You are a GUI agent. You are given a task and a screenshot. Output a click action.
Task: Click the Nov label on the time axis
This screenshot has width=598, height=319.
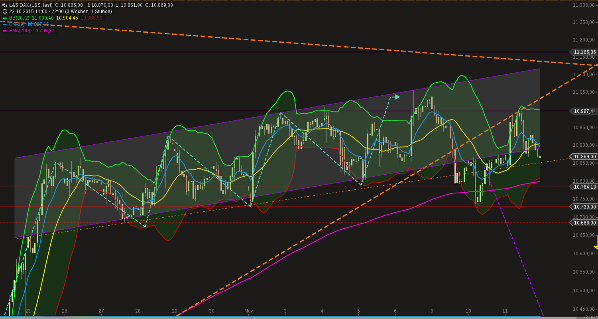[249, 311]
